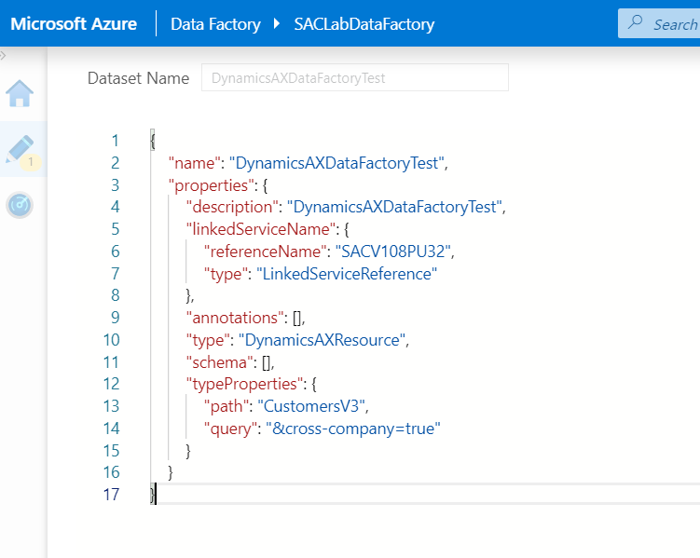This screenshot has width=700, height=558.
Task: Click line number 13 in the gutter
Action: [112, 406]
